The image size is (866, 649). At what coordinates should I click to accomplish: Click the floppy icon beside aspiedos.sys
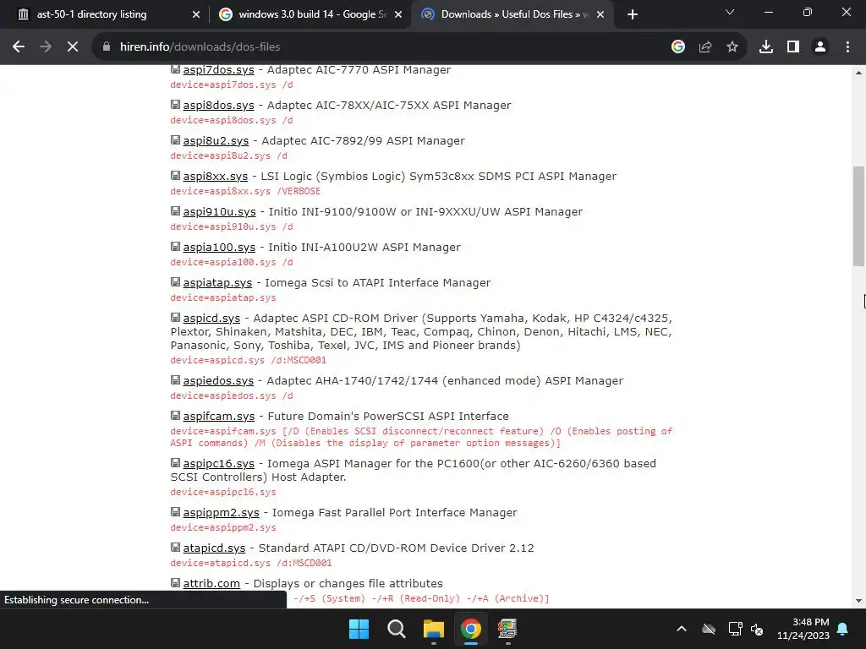click(x=175, y=380)
